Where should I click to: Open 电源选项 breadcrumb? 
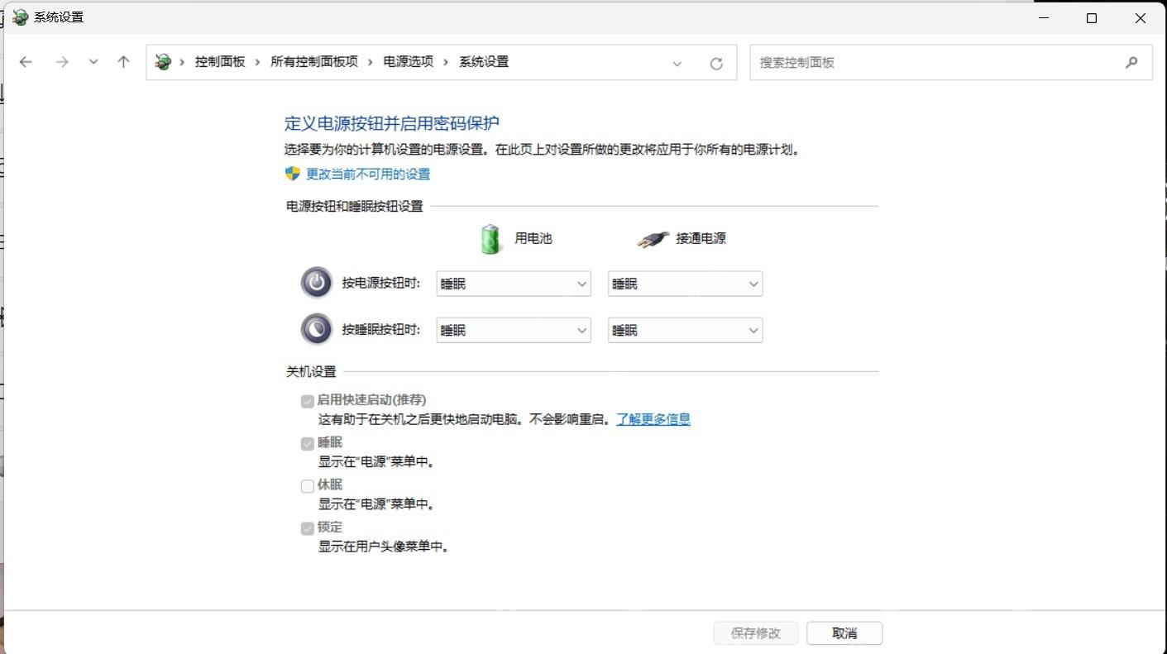point(409,62)
